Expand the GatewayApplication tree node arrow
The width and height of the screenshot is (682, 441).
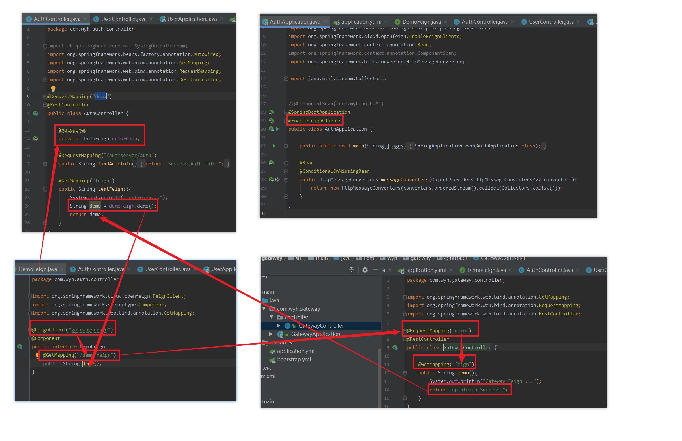(x=271, y=334)
